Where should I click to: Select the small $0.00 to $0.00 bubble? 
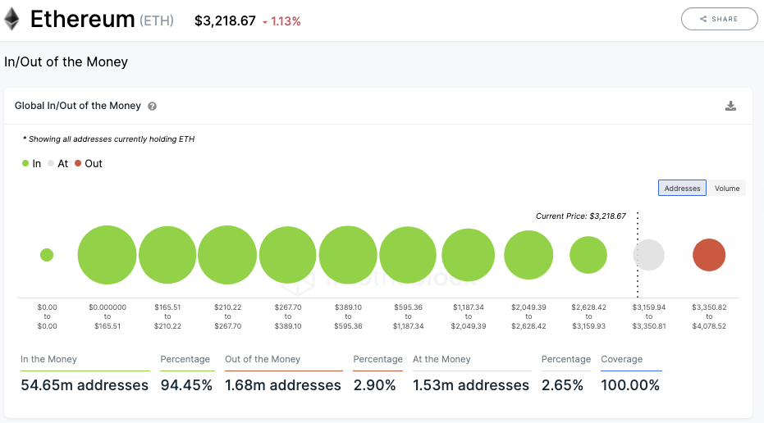47,255
